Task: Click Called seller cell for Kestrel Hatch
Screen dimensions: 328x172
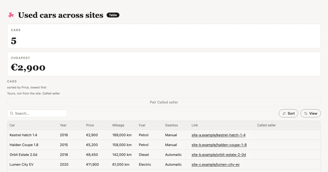Action: click(288, 135)
